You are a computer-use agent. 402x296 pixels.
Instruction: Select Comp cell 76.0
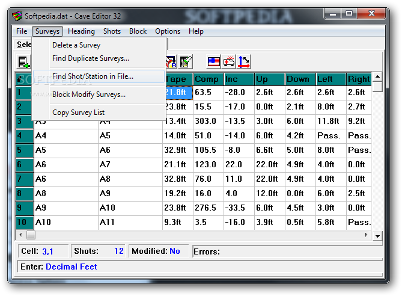pos(209,179)
